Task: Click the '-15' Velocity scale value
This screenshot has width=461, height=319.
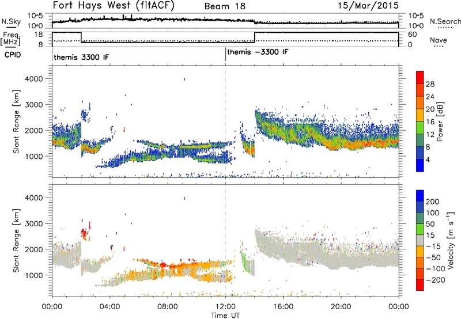Action: point(433,246)
